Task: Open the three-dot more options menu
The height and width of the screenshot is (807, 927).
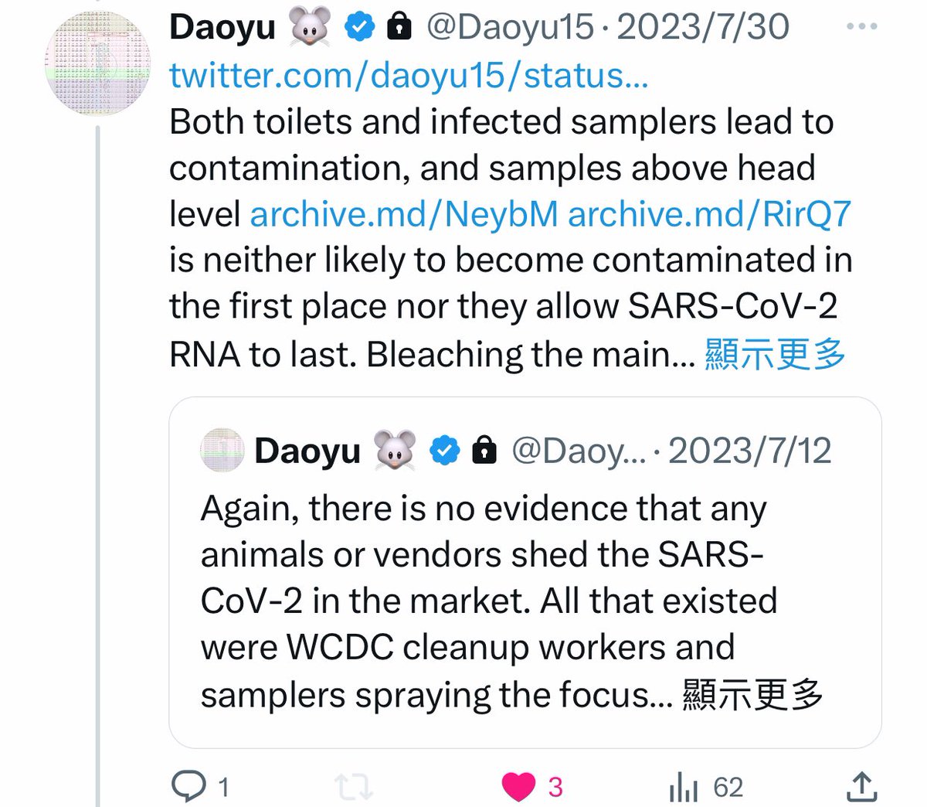Action: point(862,27)
